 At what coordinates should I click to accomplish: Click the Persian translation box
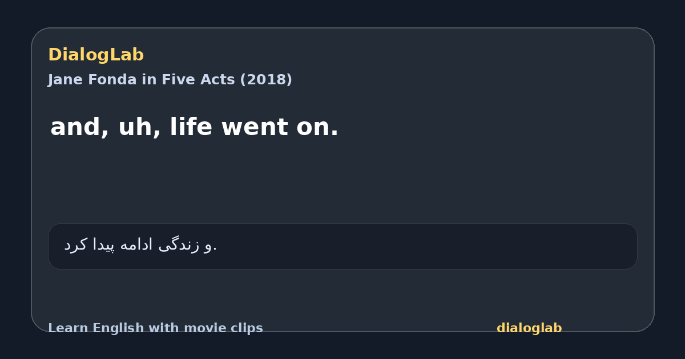(342, 246)
